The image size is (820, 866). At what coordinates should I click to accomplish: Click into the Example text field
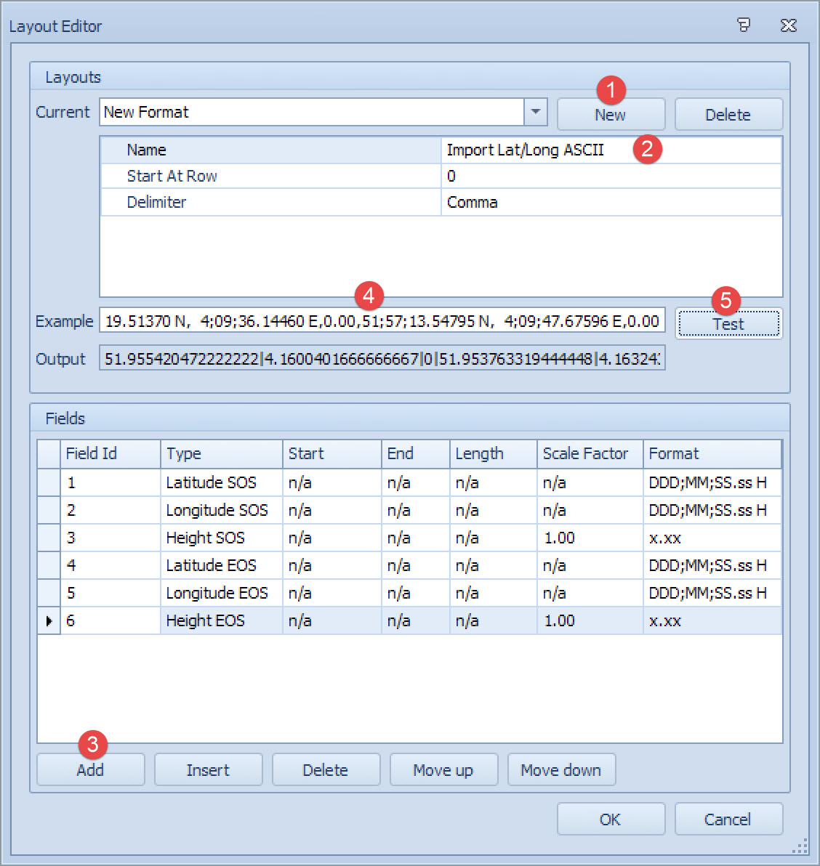[x=382, y=322]
